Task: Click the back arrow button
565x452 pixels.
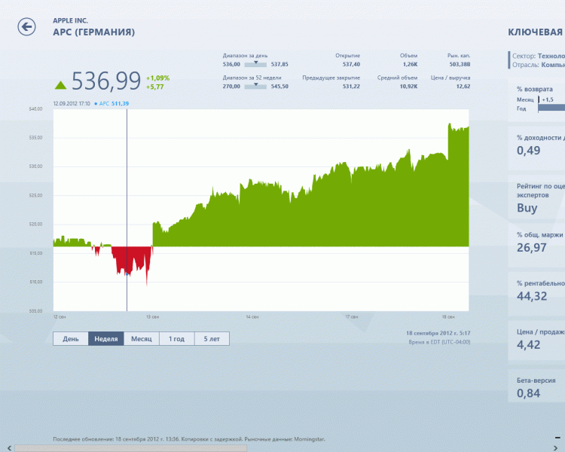Action: 26,27
